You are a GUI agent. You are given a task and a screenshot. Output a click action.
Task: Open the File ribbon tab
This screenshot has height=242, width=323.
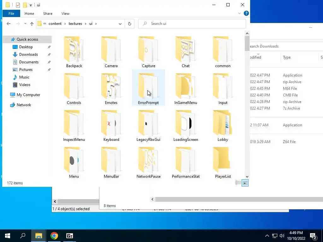coord(11,14)
